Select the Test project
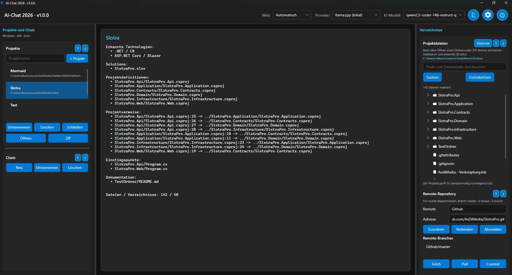The height and width of the screenshot is (275, 512). [x=47, y=105]
